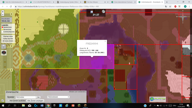Zoom in the map with plus button
192x108 pixels.
pyautogui.click(x=3, y=12)
